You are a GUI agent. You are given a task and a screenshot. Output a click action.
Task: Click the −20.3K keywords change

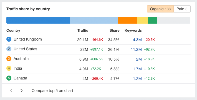(149, 40)
